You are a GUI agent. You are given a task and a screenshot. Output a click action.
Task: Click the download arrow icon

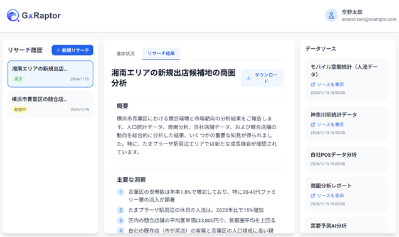[x=248, y=78]
